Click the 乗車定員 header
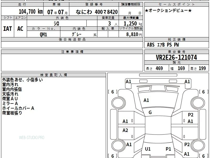The image size is (210, 158). (x=108, y=18)
